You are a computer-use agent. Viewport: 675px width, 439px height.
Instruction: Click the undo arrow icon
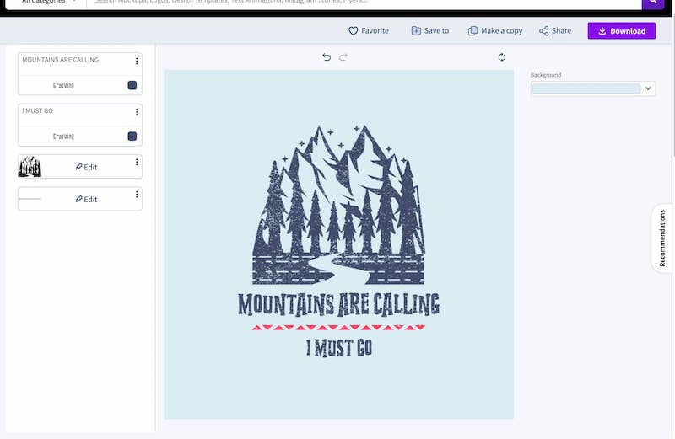click(x=327, y=57)
